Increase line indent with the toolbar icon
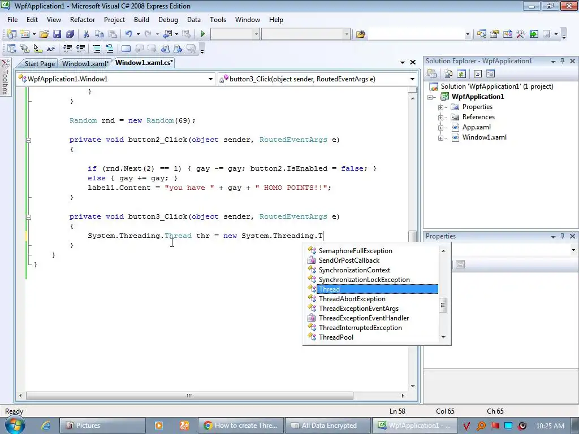This screenshot has width=579, height=434. pos(80,49)
